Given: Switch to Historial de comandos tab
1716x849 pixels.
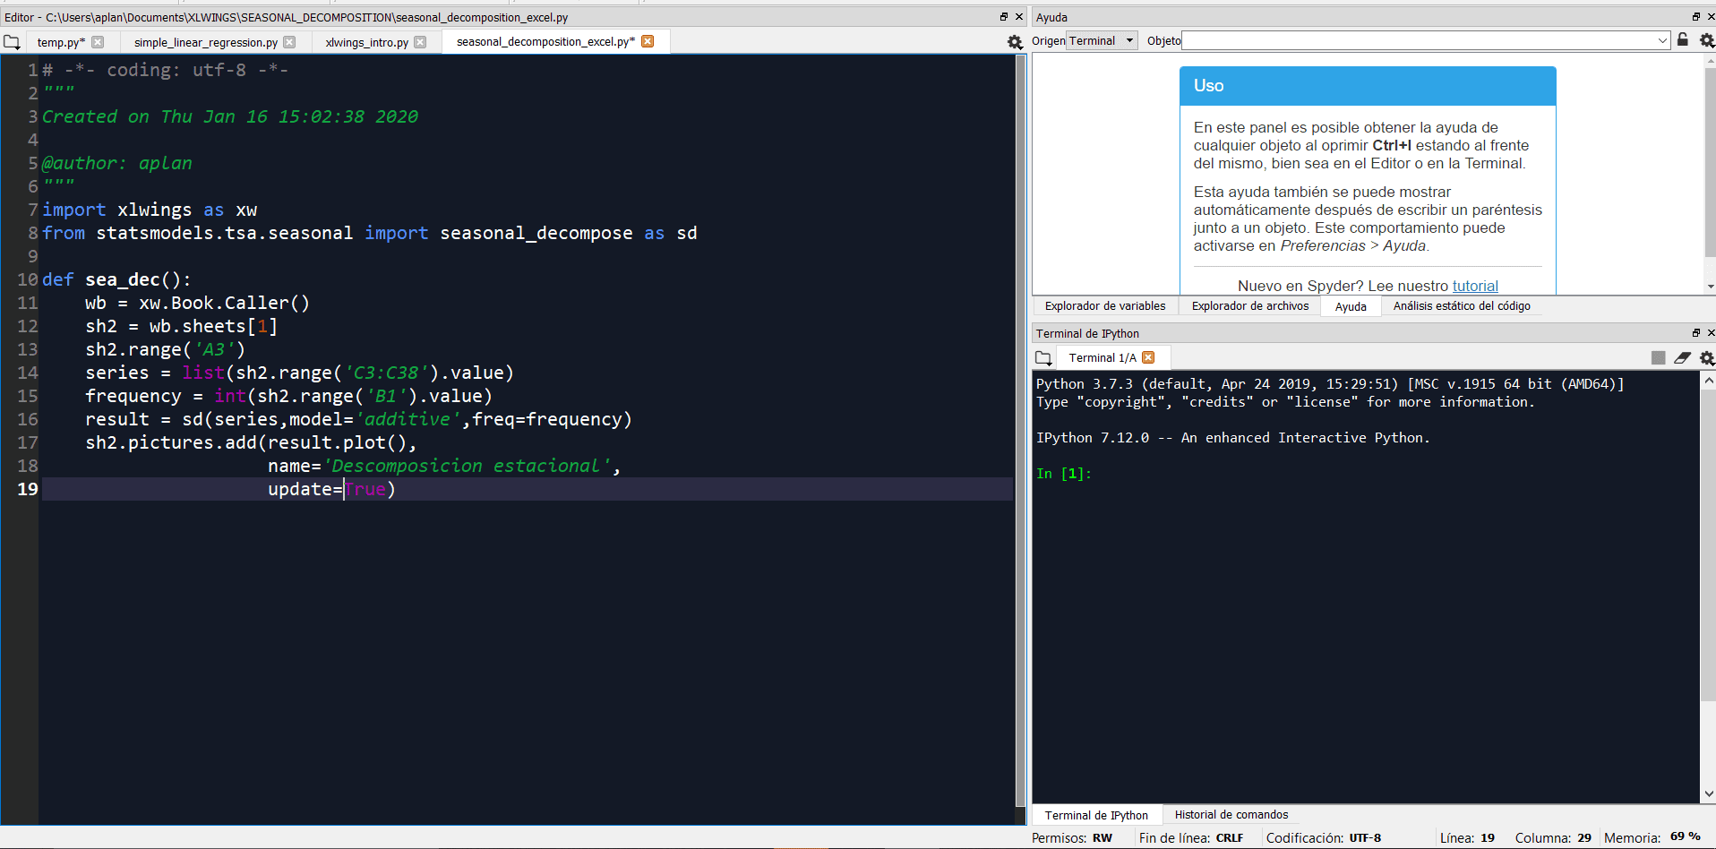Looking at the screenshot, I should [x=1231, y=815].
